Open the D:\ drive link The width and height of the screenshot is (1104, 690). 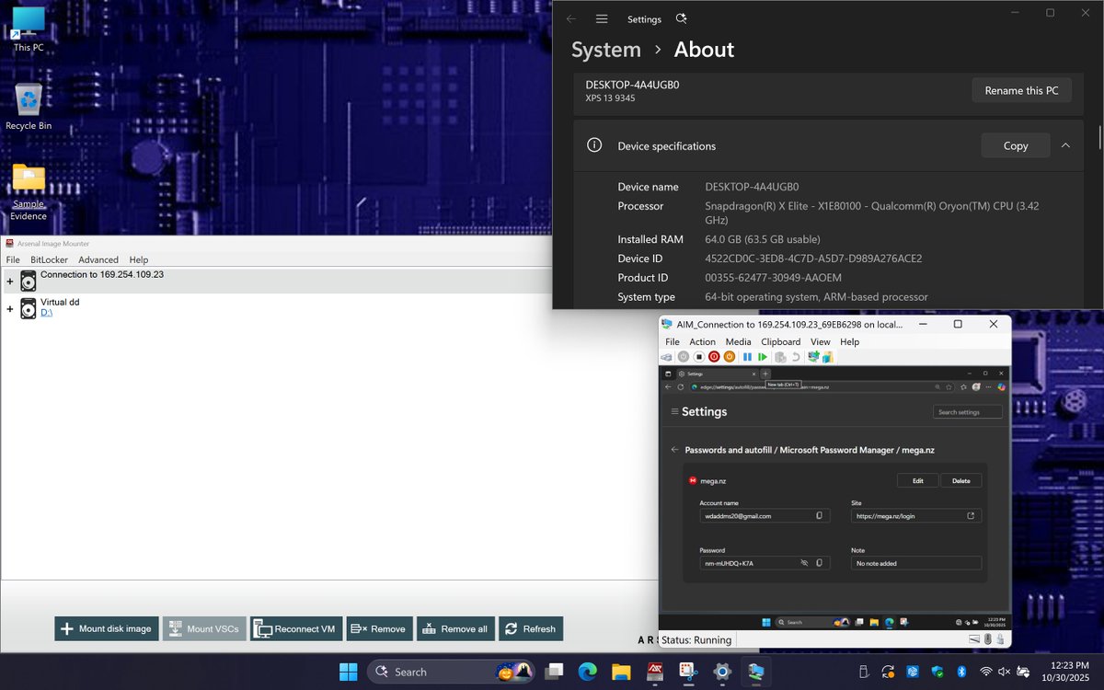pyautogui.click(x=46, y=313)
